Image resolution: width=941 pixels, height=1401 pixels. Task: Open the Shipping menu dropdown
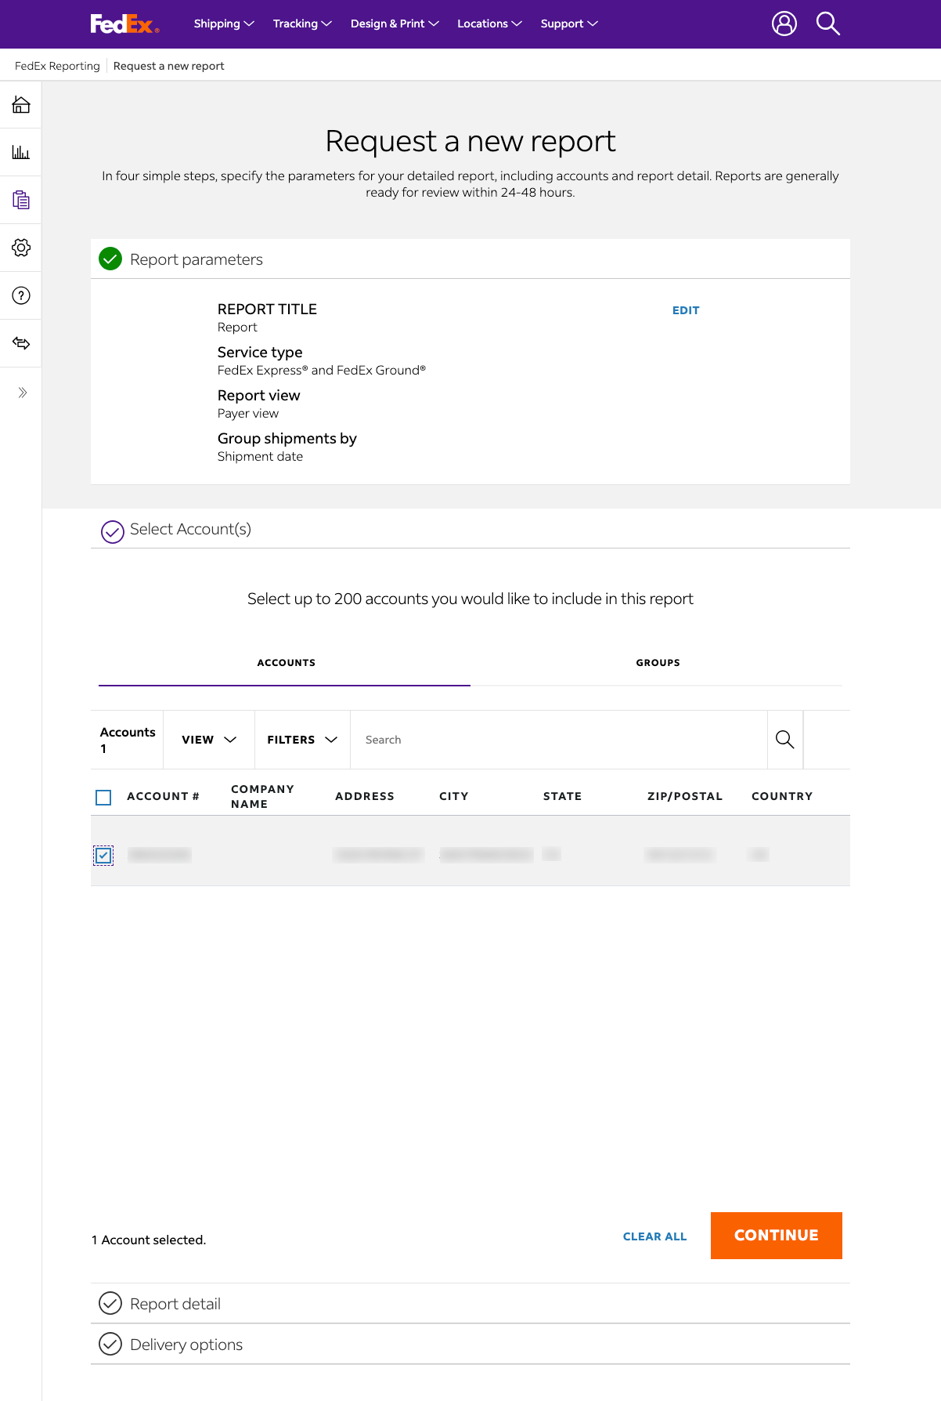point(224,24)
